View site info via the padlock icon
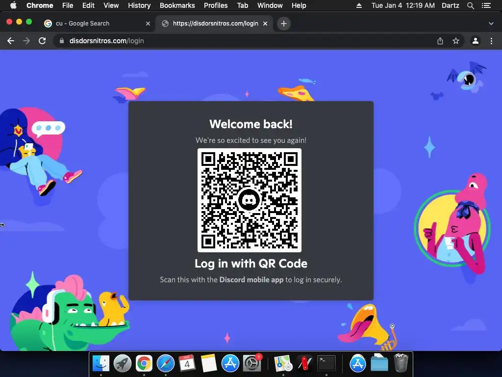 click(62, 41)
